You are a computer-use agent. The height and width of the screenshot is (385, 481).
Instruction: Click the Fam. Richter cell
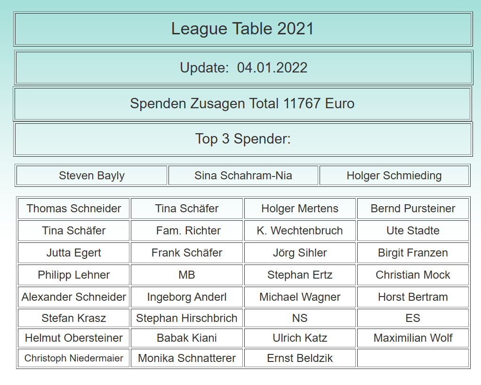tap(187, 231)
